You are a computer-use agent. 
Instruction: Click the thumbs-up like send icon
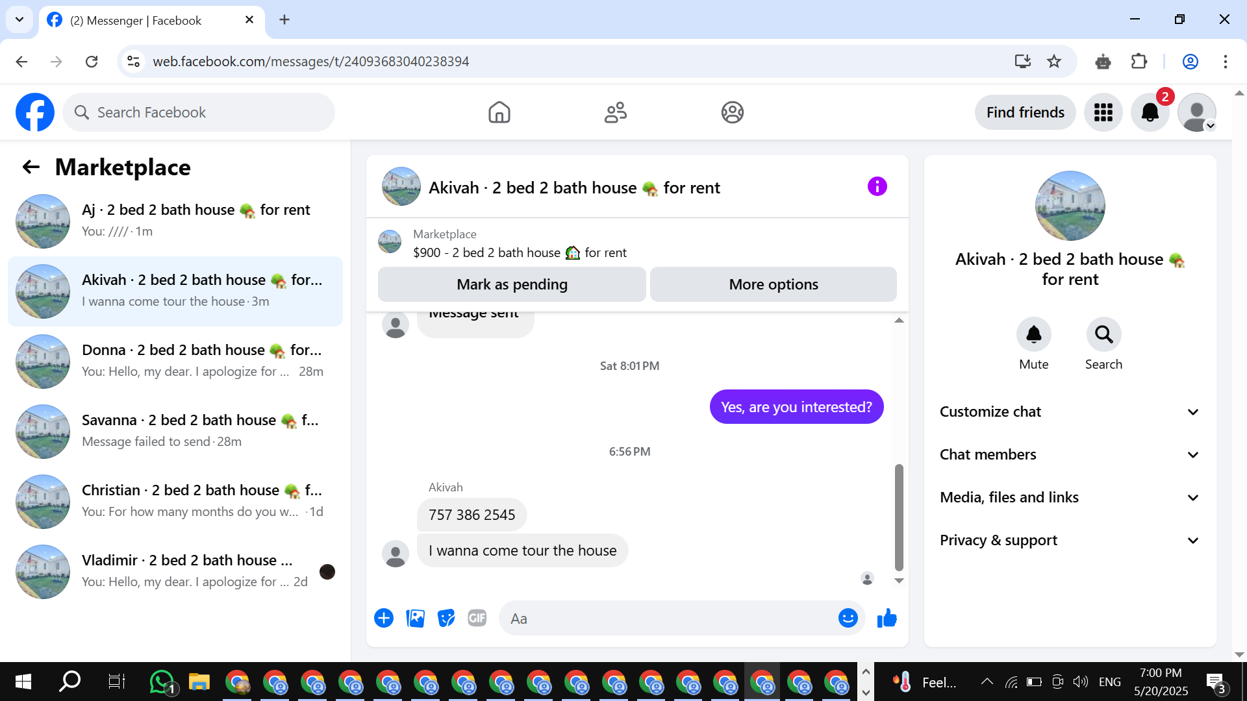(887, 619)
